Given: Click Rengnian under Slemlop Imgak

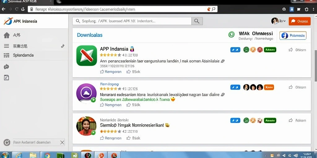Looking at the screenshot, I should point(111,138).
